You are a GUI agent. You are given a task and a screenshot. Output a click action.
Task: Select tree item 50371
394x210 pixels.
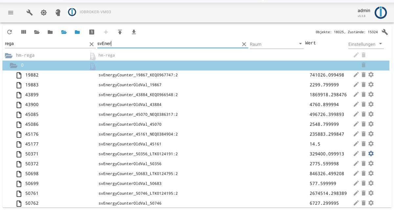pyautogui.click(x=32, y=154)
